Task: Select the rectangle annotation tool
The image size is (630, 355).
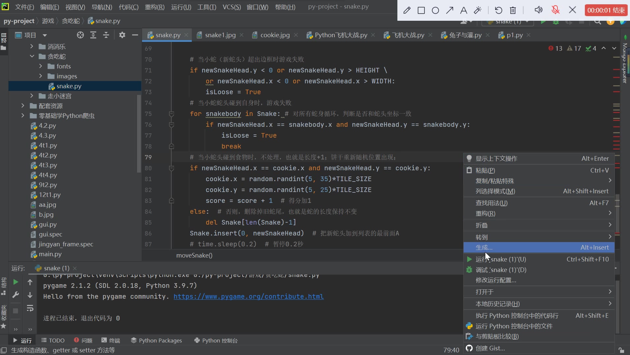Action: [421, 11]
